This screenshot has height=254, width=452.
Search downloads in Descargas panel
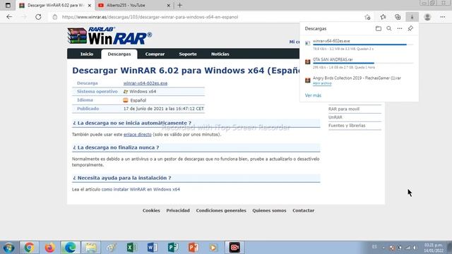(x=389, y=28)
